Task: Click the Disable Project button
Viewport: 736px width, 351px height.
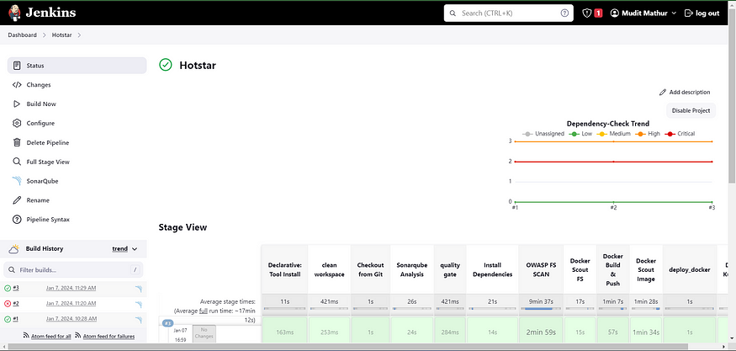Action: 691,111
